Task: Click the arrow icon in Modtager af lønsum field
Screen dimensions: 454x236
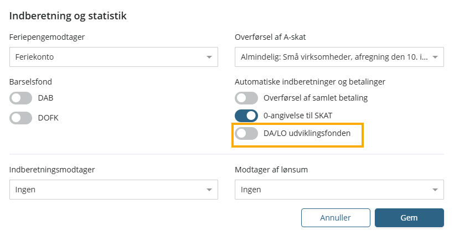Action: (435, 190)
